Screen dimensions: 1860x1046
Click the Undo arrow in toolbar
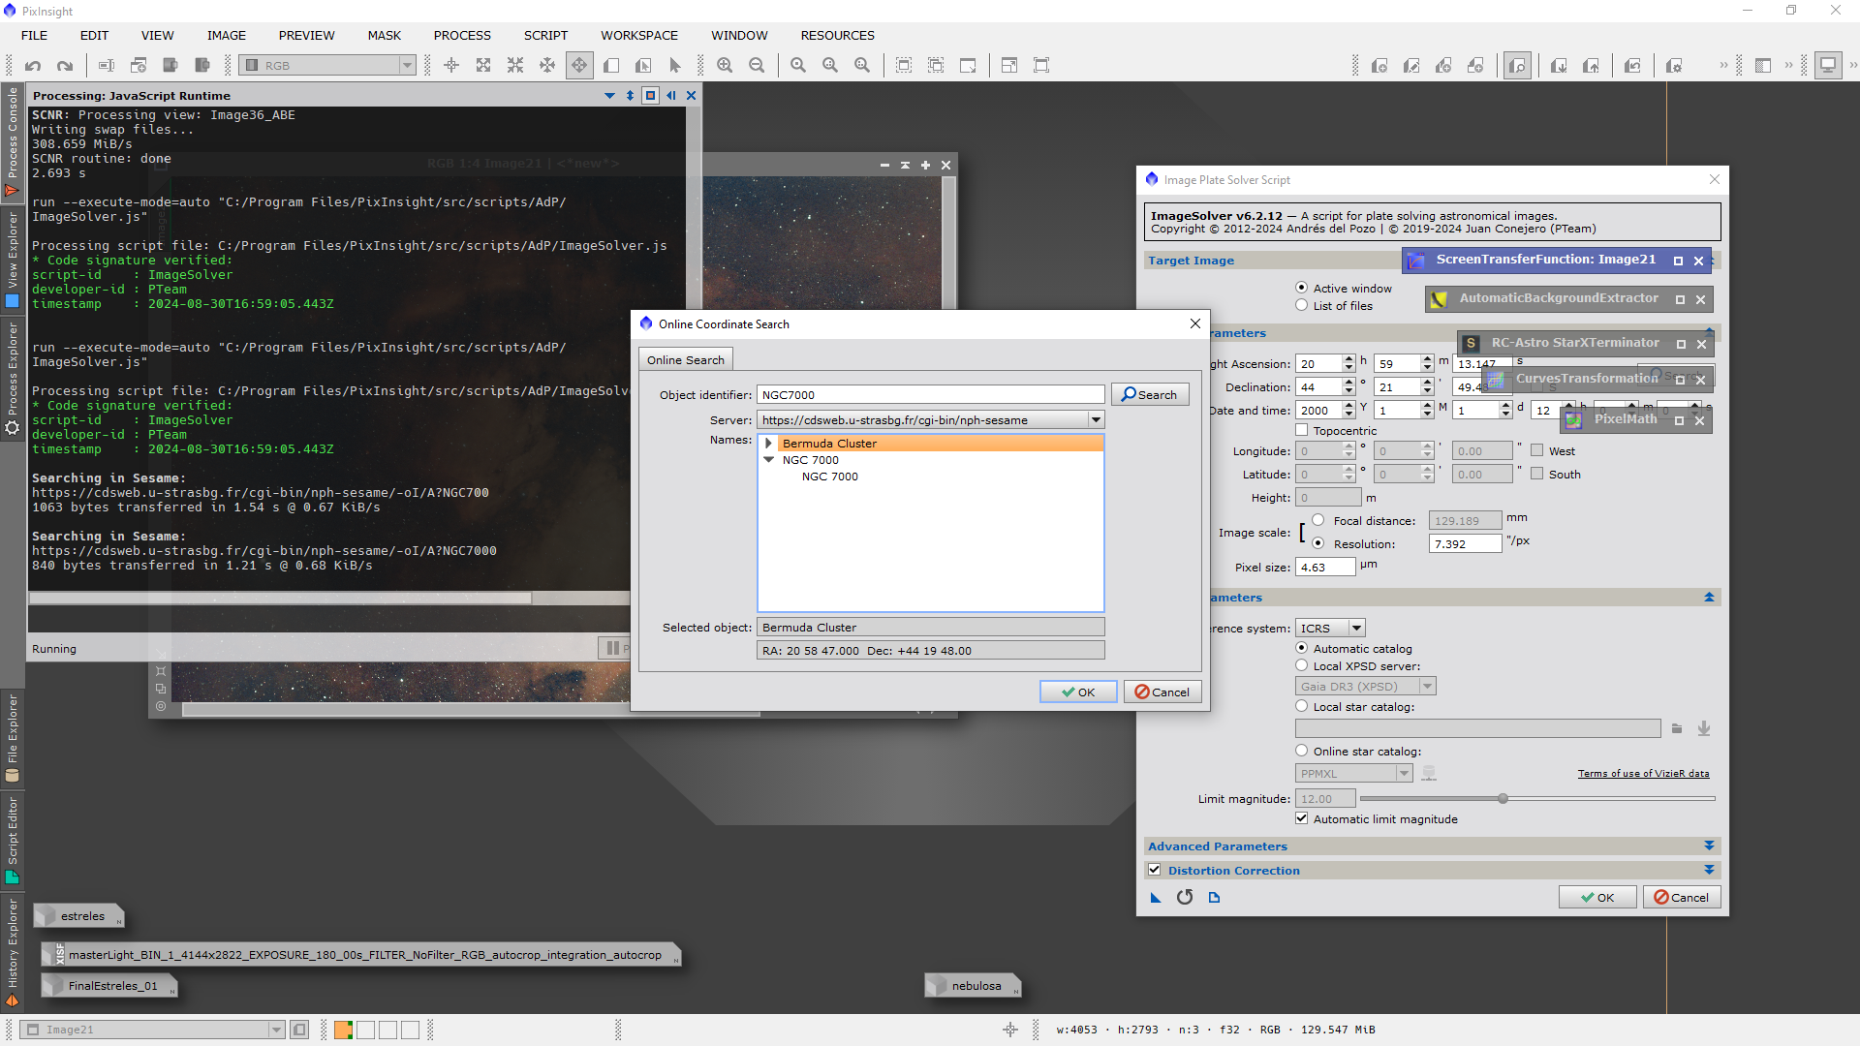point(33,66)
